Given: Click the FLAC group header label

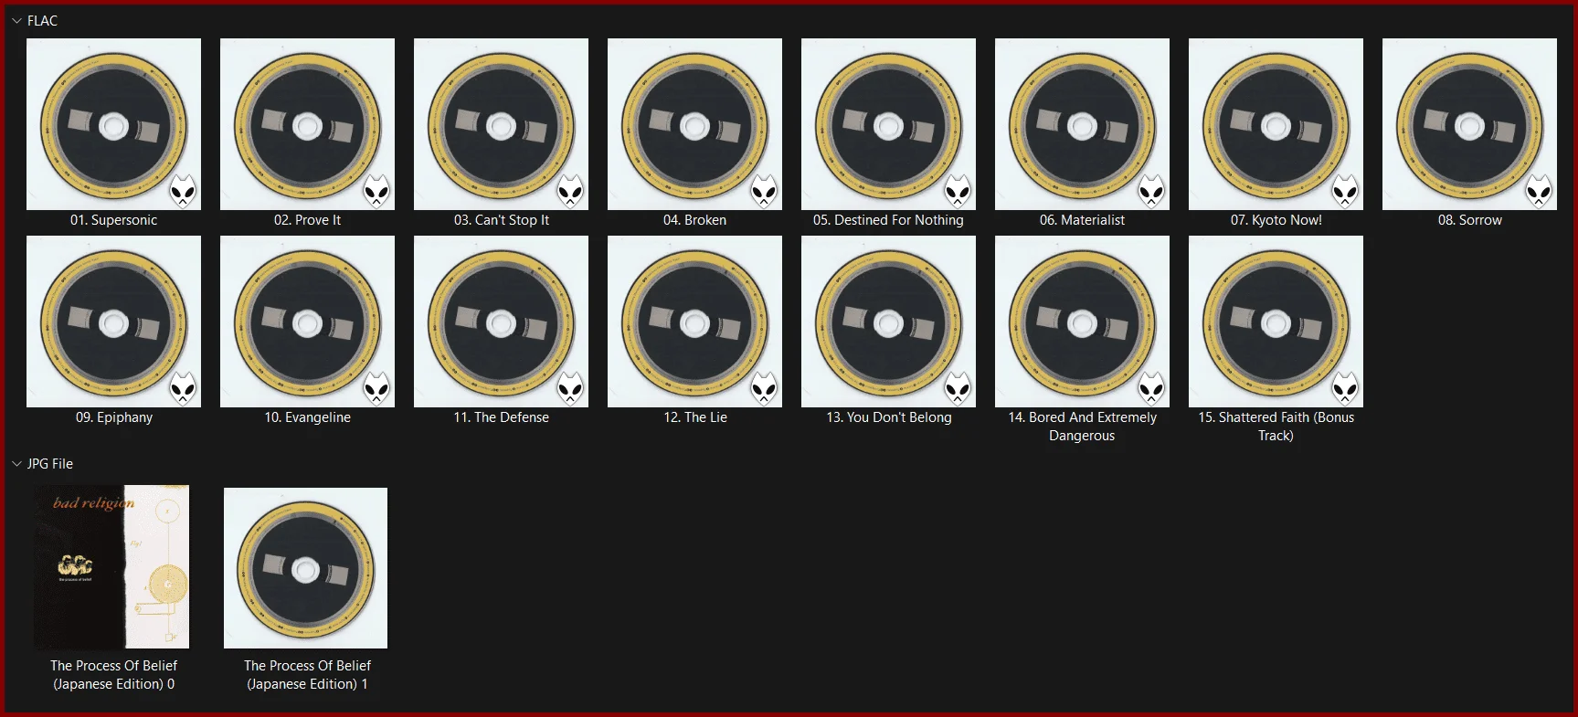Looking at the screenshot, I should 42,21.
